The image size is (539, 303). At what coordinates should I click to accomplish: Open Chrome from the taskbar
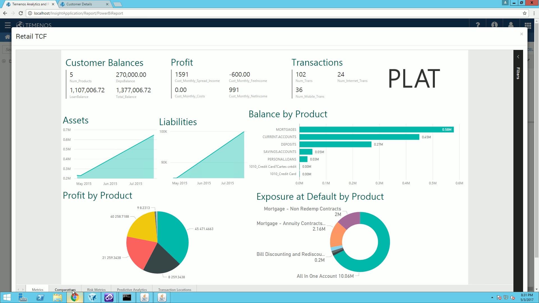(x=75, y=297)
